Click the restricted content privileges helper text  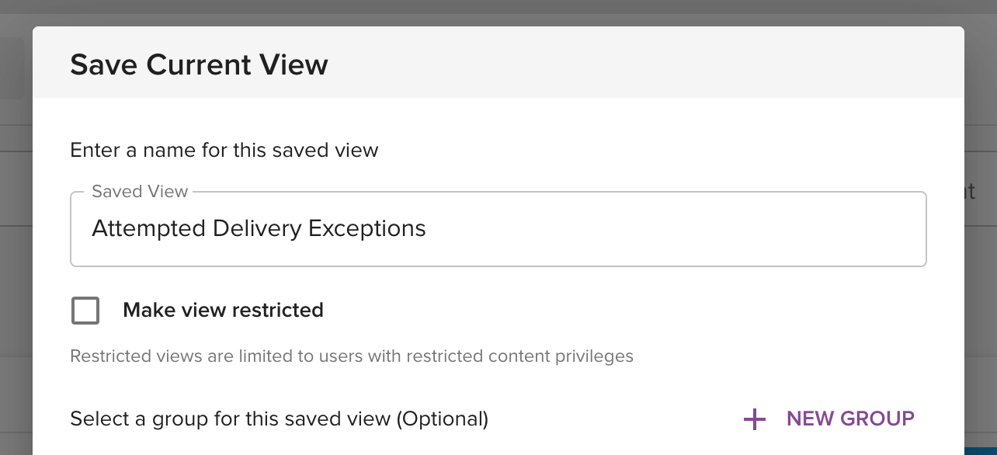pos(352,356)
